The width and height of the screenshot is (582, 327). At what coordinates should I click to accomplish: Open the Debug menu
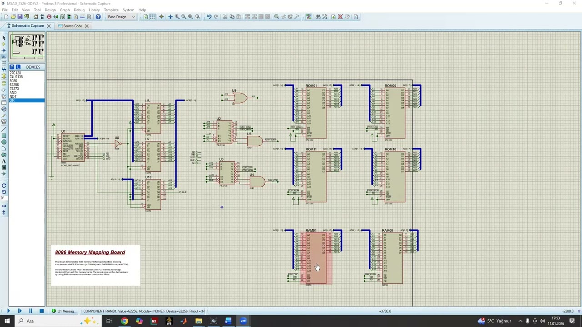point(79,10)
